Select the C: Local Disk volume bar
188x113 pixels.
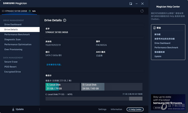coord(62,87)
